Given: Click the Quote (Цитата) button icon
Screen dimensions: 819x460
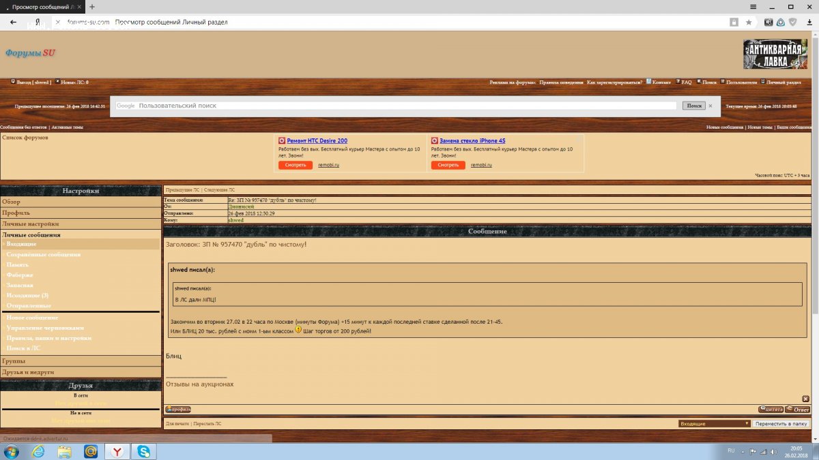Looking at the screenshot, I should click(x=771, y=410).
